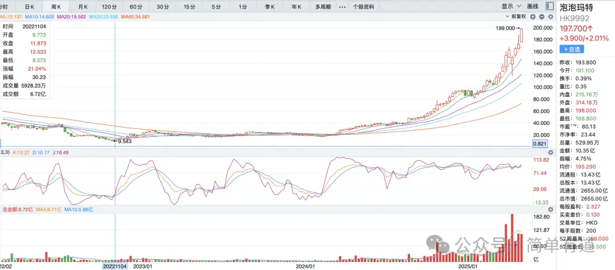Select the 60分 minute interval tab

click(136, 6)
